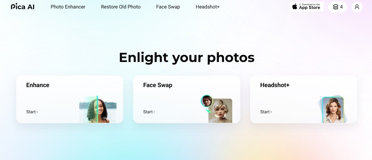Go to Face Swap in top navigation

(x=168, y=7)
